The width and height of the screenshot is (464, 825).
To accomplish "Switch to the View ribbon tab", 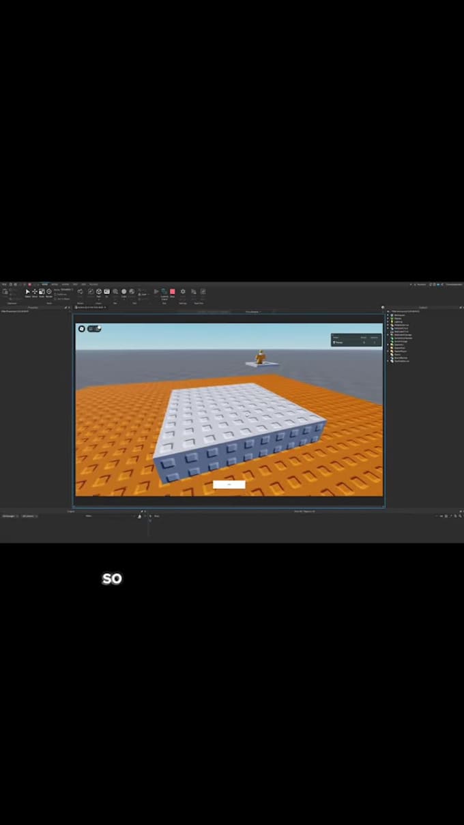I will (83, 284).
